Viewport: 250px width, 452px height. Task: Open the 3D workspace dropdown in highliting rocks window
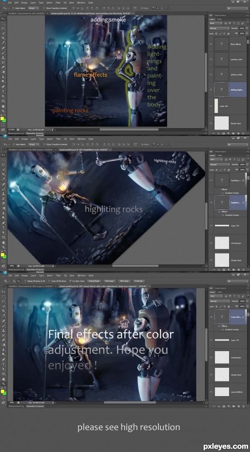point(237,144)
